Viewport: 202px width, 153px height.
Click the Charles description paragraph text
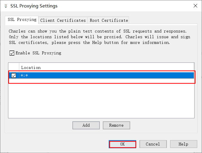tap(98, 37)
